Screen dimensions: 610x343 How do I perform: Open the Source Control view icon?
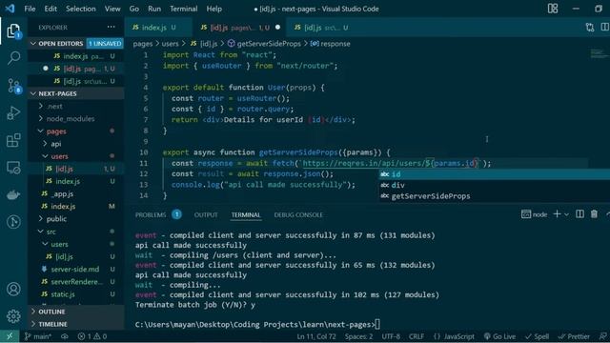pyautogui.click(x=13, y=86)
